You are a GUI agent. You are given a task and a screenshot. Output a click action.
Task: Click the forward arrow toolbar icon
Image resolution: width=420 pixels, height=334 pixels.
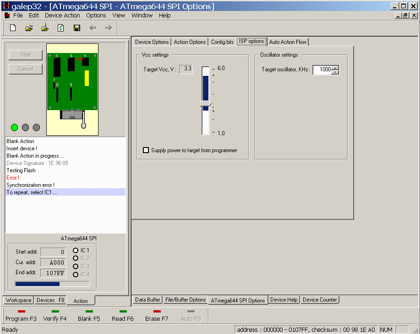point(109,28)
